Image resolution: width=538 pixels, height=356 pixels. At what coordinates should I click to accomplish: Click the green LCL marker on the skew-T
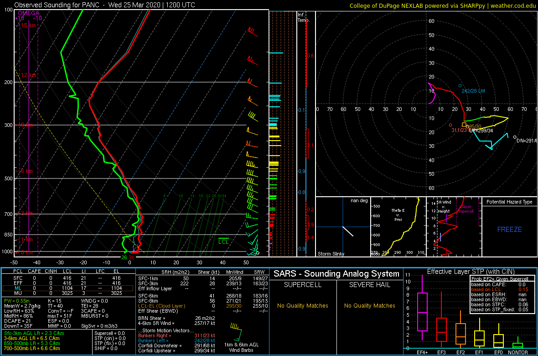(224, 240)
